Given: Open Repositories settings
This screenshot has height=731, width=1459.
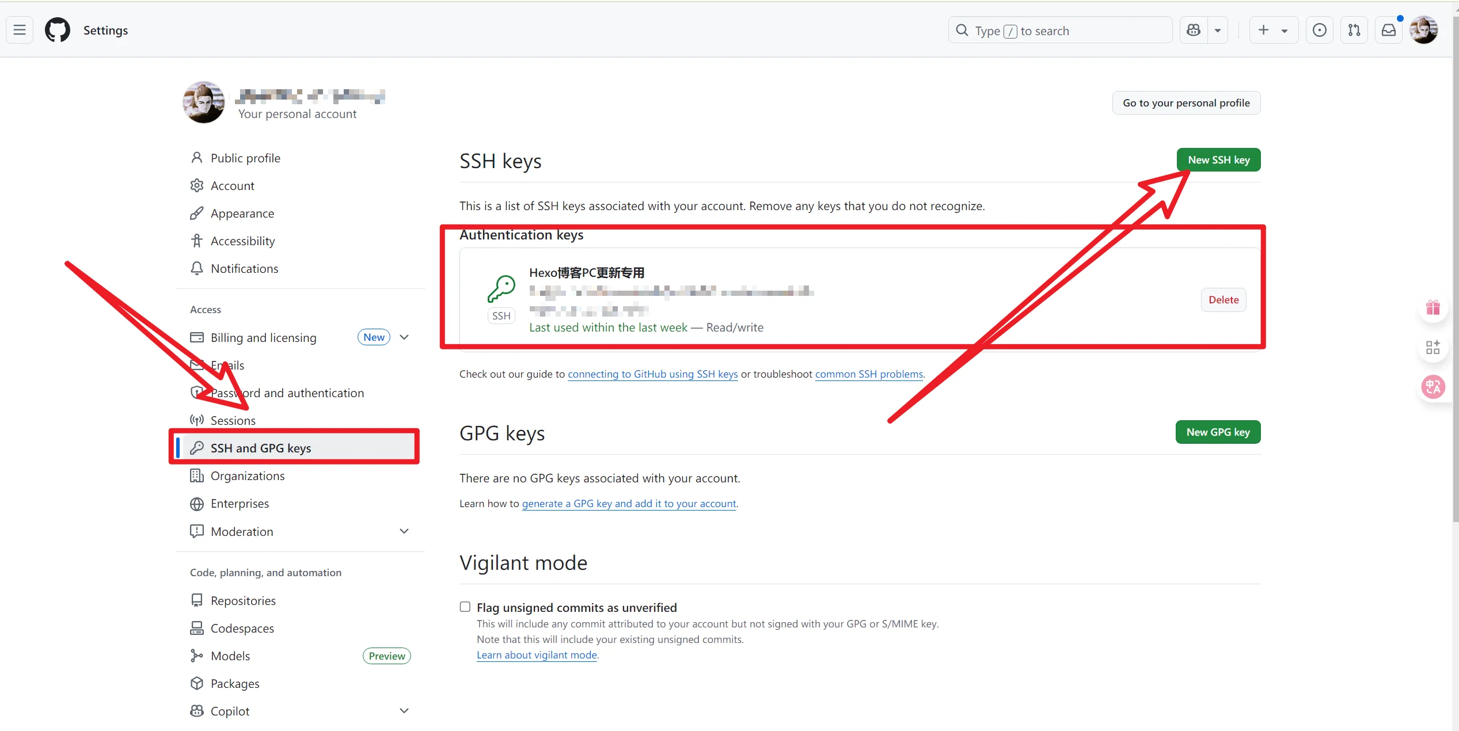Looking at the screenshot, I should coord(299,601).
